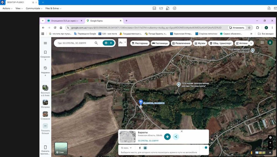277x157 pixels.
Task: Expand the imagery strip with double chevron
Action: pos(270,153)
